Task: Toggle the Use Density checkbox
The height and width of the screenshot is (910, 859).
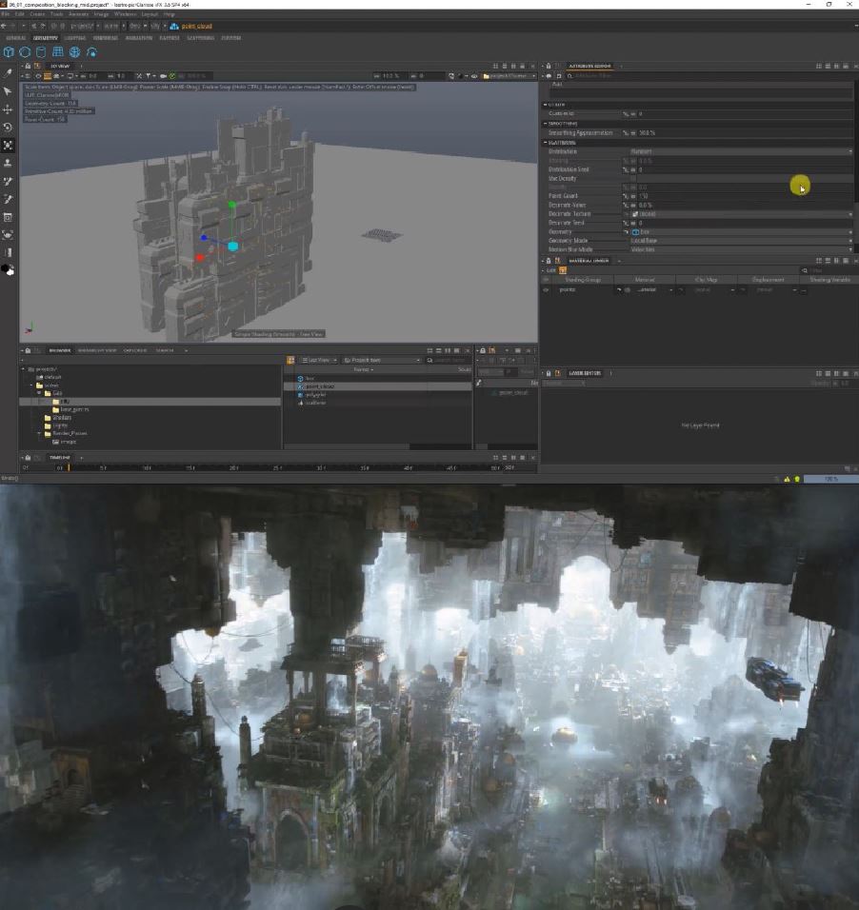Action: (633, 179)
